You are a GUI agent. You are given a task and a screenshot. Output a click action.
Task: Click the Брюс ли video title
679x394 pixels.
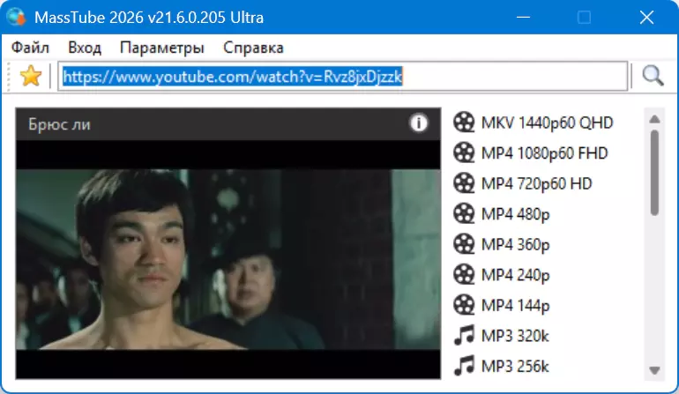[x=59, y=124]
